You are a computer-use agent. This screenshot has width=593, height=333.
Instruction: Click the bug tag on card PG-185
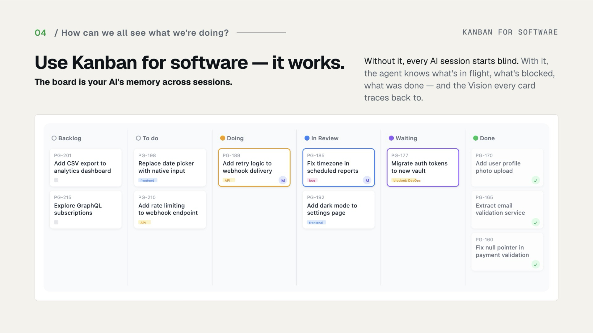click(312, 180)
